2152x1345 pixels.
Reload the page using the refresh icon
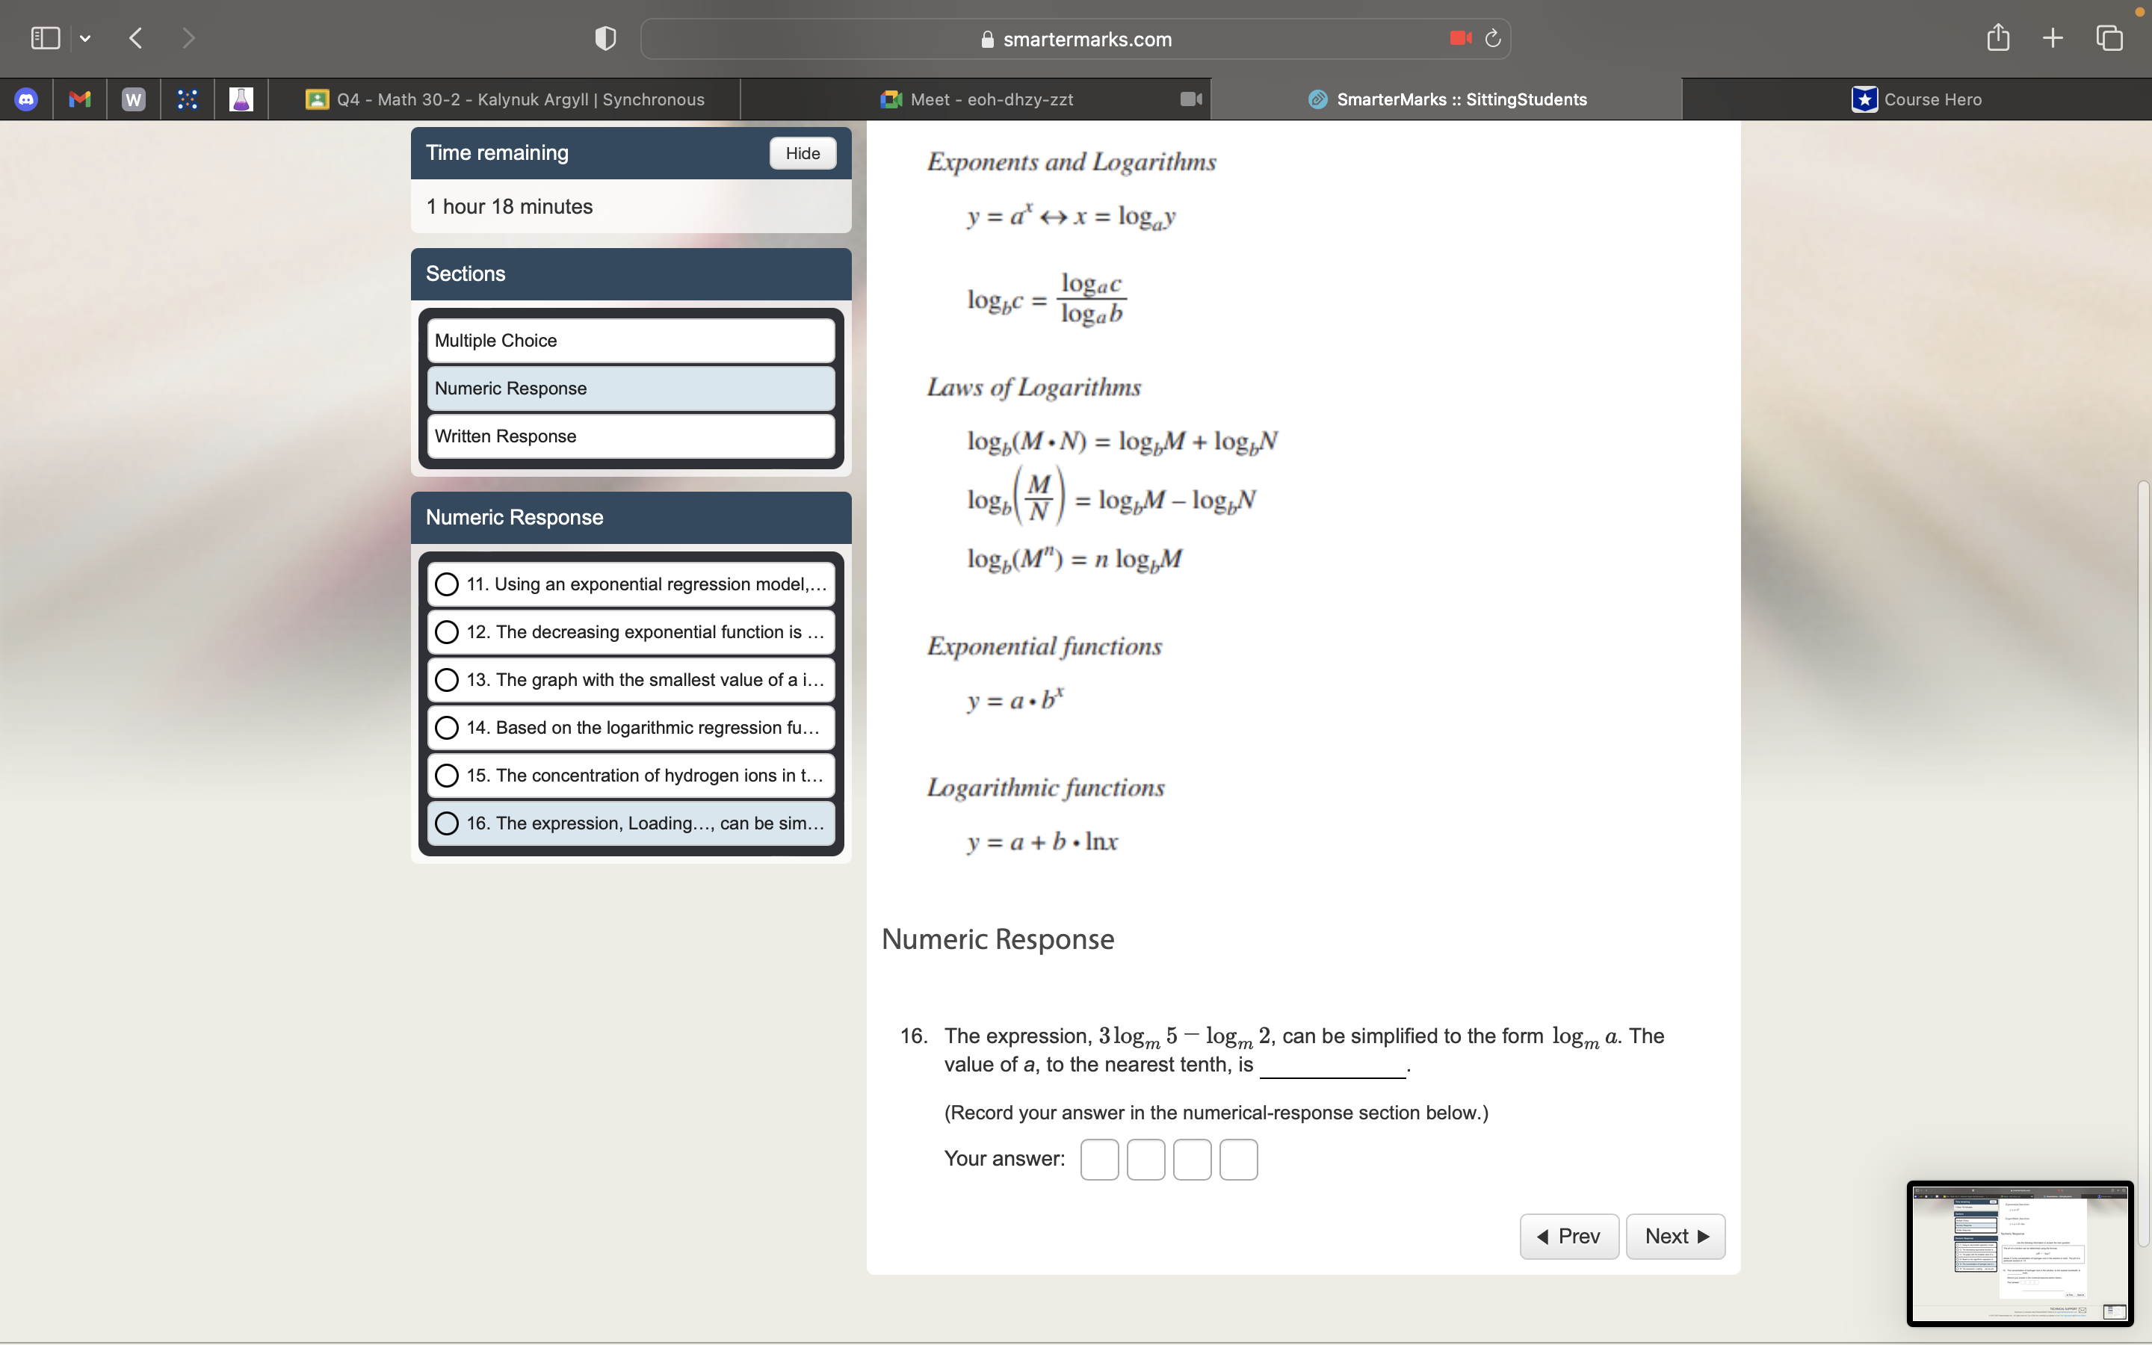point(1492,38)
